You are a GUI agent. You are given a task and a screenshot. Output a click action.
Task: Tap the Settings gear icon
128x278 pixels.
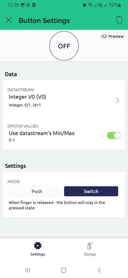click(x=38, y=246)
